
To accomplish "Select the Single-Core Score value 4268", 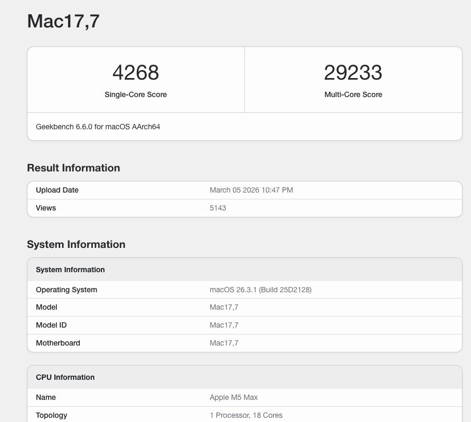I will click(136, 73).
